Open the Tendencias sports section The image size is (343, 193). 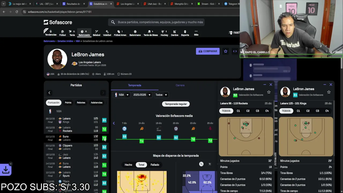click(x=51, y=33)
